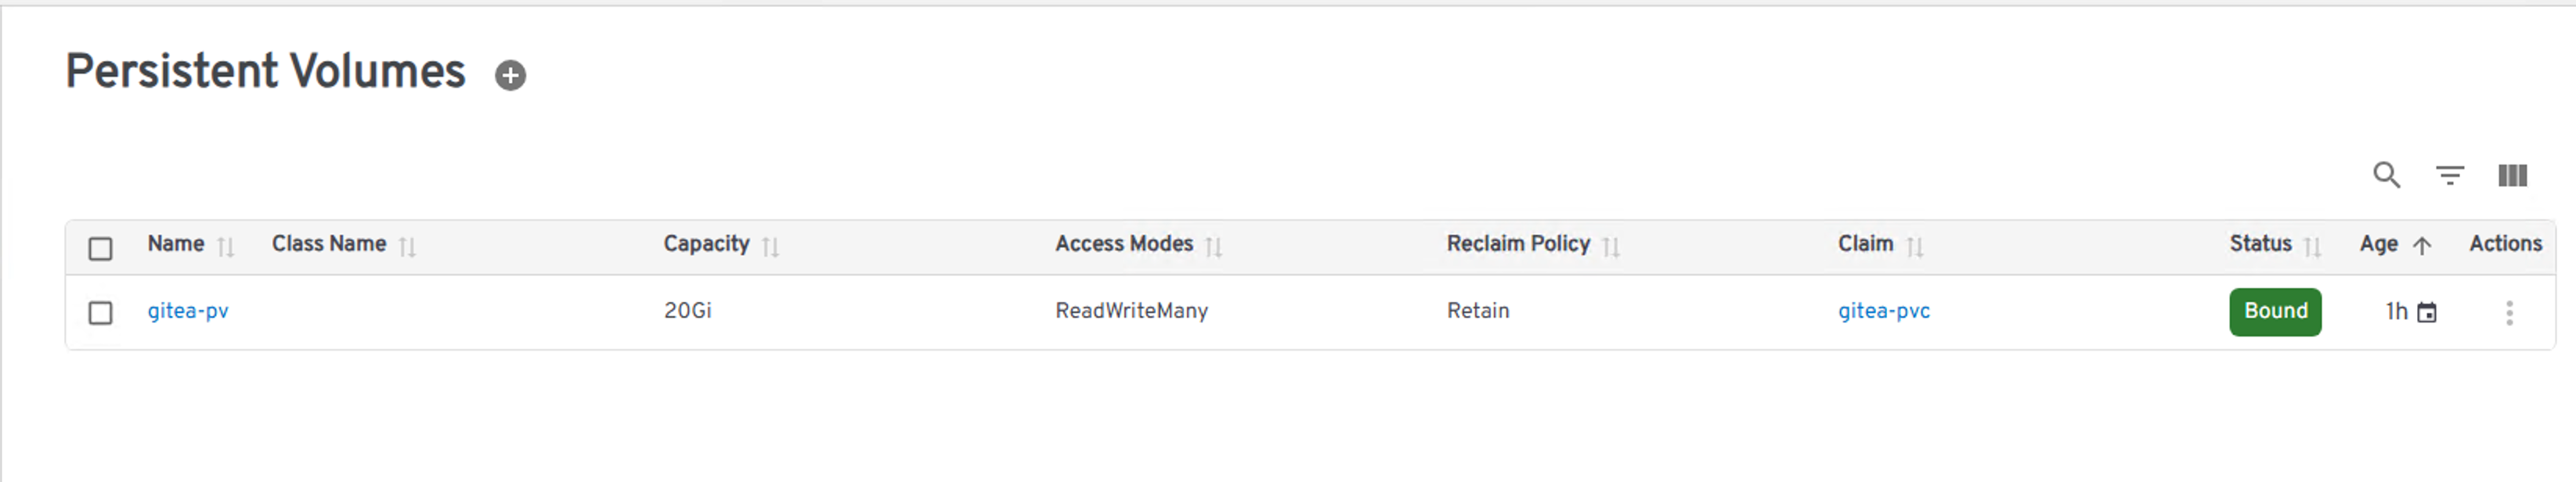Open the gitea-pv volume link
Viewport: 2576px width, 482px height.
188,311
